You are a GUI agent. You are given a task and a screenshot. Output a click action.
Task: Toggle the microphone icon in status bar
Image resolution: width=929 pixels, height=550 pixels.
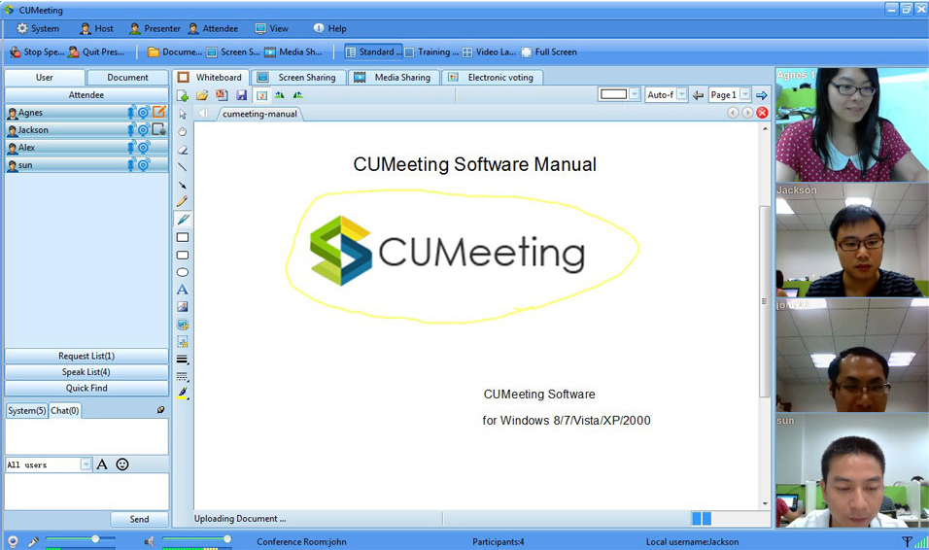coord(33,541)
